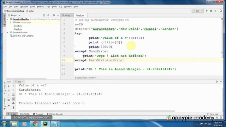The height and width of the screenshot is (127, 226).
Task: Restore layout icon in the Run panel
Action: coord(8,100)
